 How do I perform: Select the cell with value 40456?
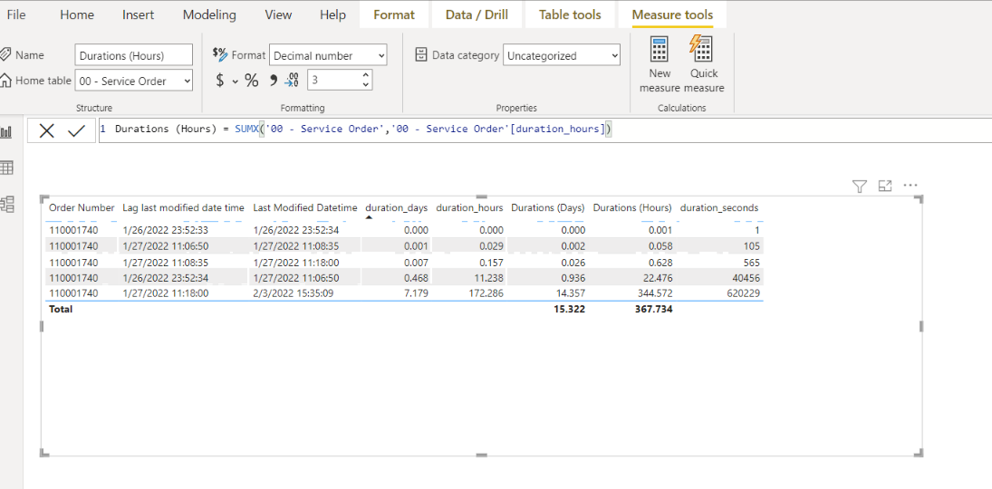[x=746, y=278]
